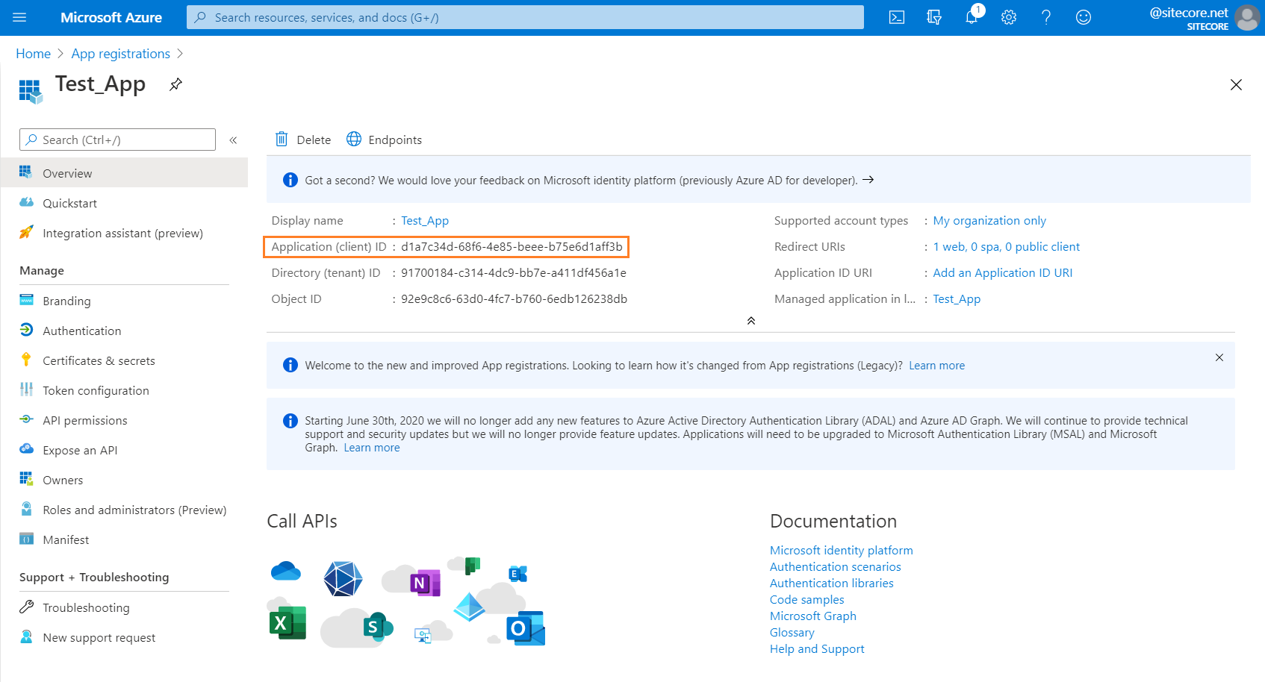The image size is (1265, 682).
Task: Open Authentication scenarios documentation
Action: (x=835, y=566)
